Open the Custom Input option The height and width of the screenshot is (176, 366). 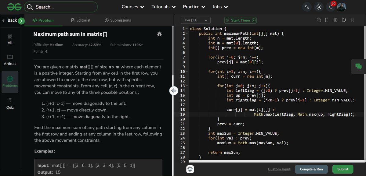point(279,169)
